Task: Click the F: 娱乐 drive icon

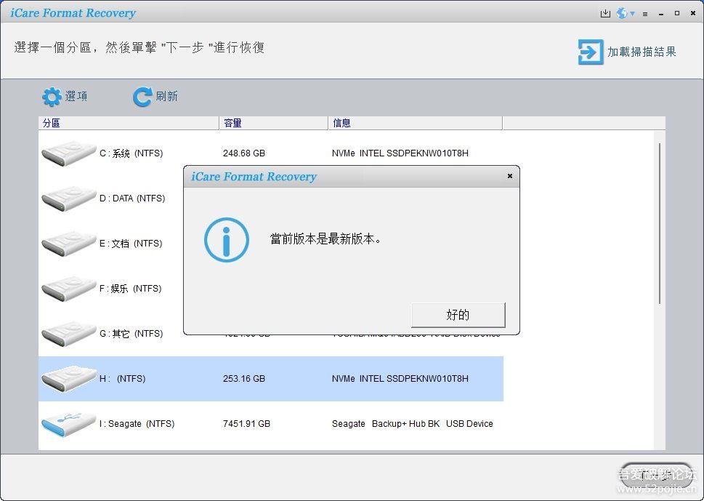Action: coord(68,289)
